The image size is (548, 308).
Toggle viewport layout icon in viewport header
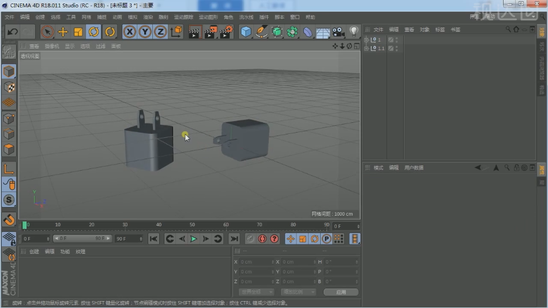[x=356, y=46]
